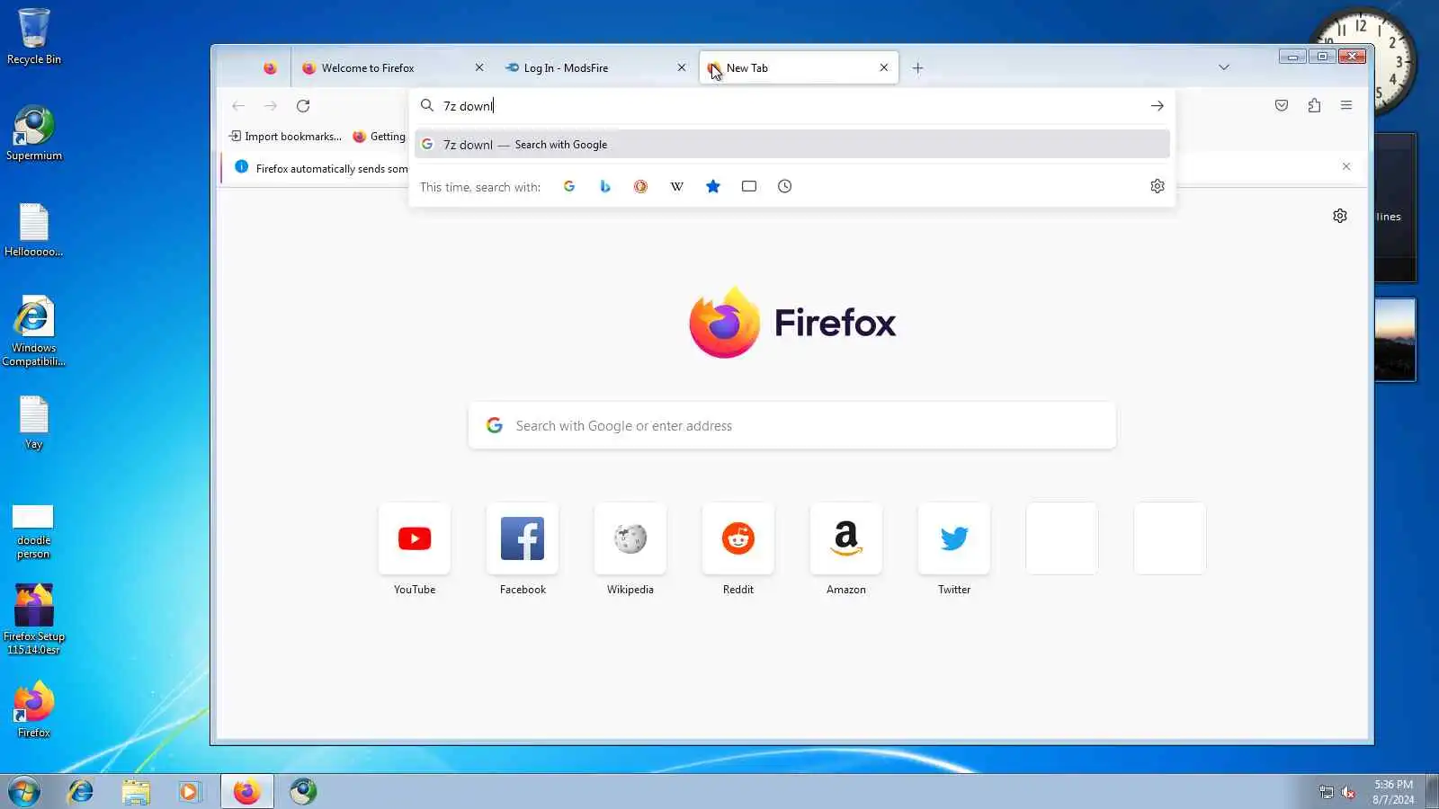Open Getting Started bookmark
The width and height of the screenshot is (1439, 809).
coord(380,137)
